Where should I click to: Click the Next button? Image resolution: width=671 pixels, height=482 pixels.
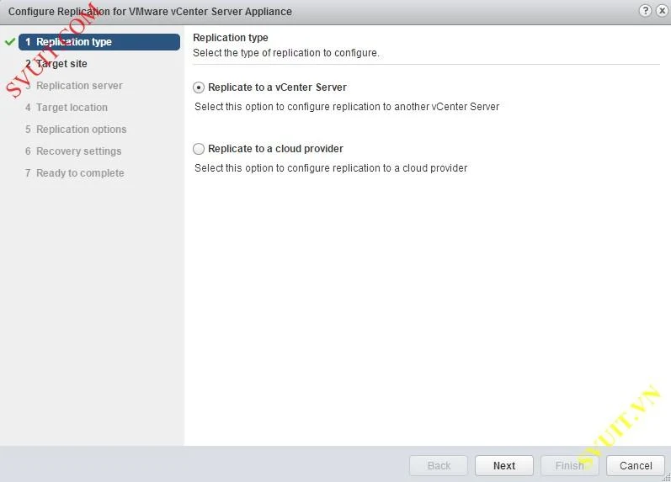pos(504,465)
